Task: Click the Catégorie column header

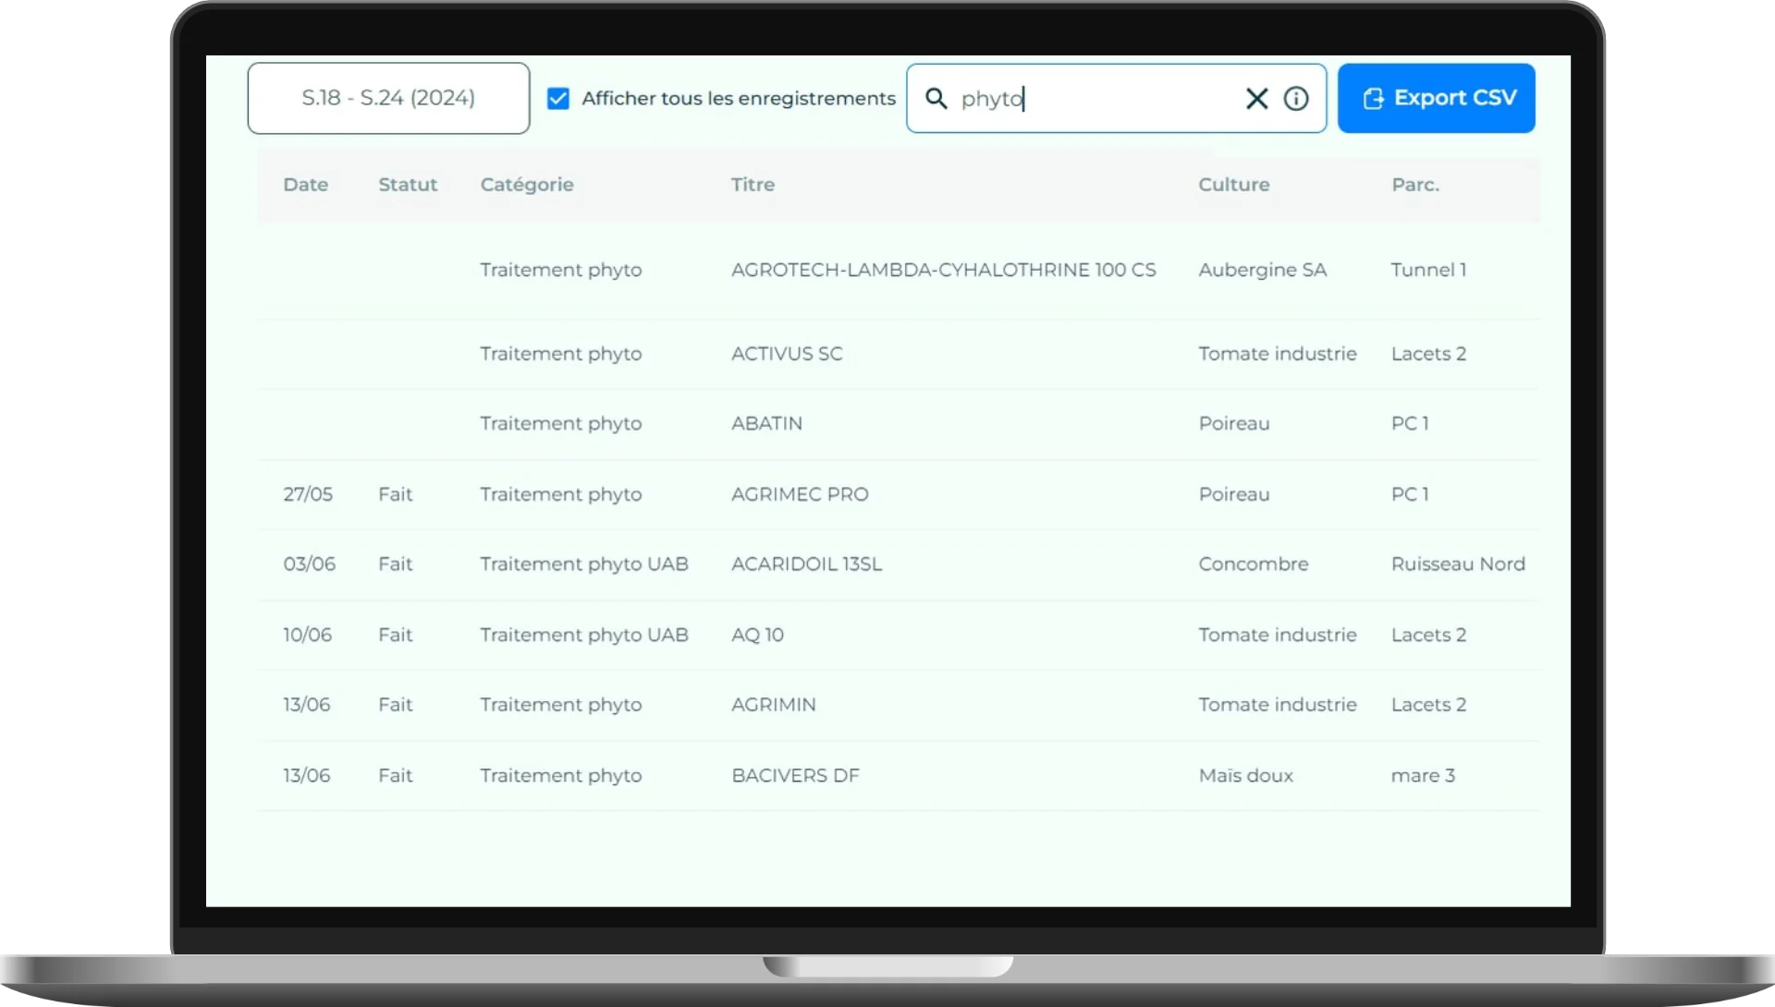Action: click(x=527, y=185)
